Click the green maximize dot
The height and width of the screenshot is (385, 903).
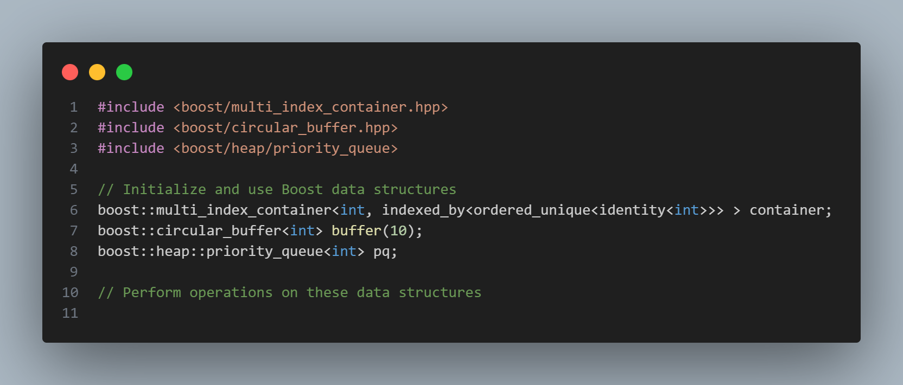click(x=124, y=72)
